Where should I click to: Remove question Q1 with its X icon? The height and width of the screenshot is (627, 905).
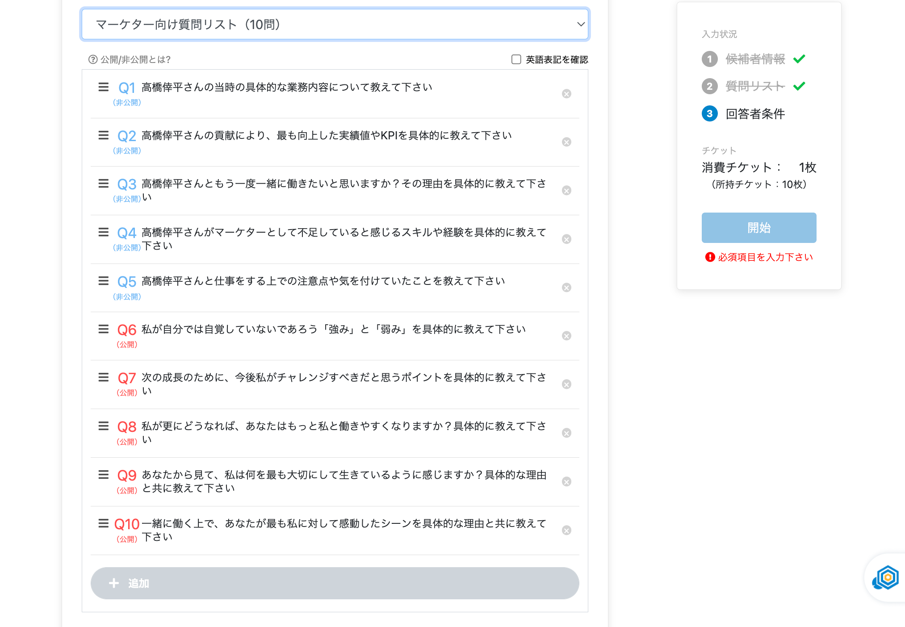coord(566,94)
